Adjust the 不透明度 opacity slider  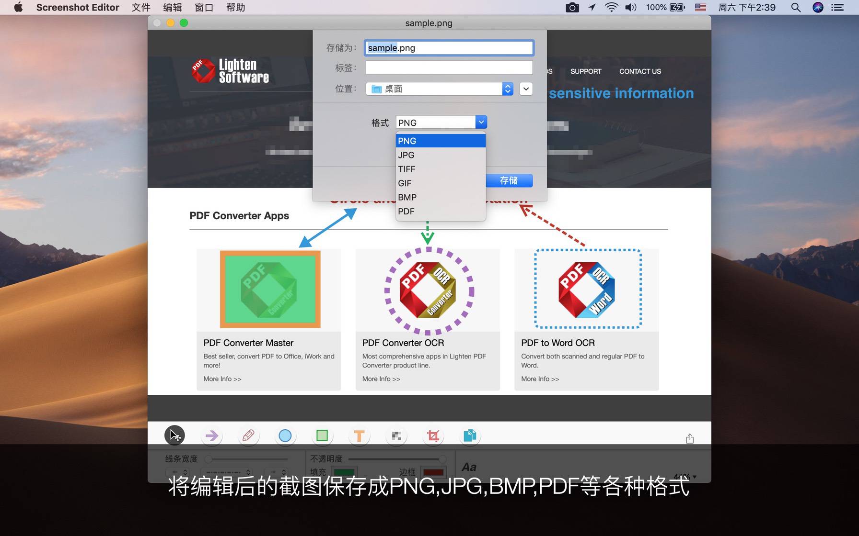397,459
